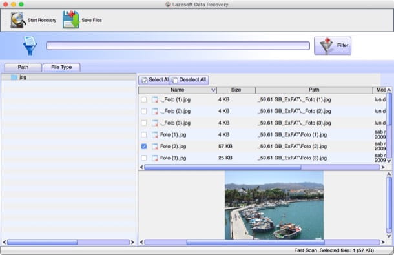This screenshot has width=394, height=255.
Task: Click the blue filter funnel icon
Action: [30, 46]
